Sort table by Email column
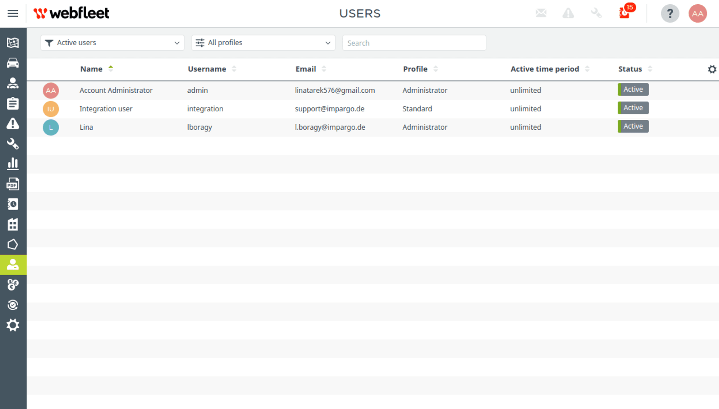The image size is (719, 409). [306, 69]
